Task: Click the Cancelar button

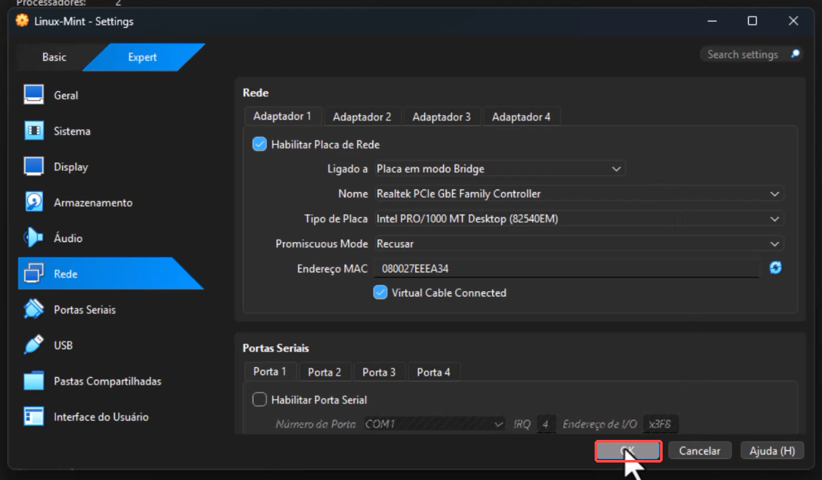Action: (x=700, y=451)
